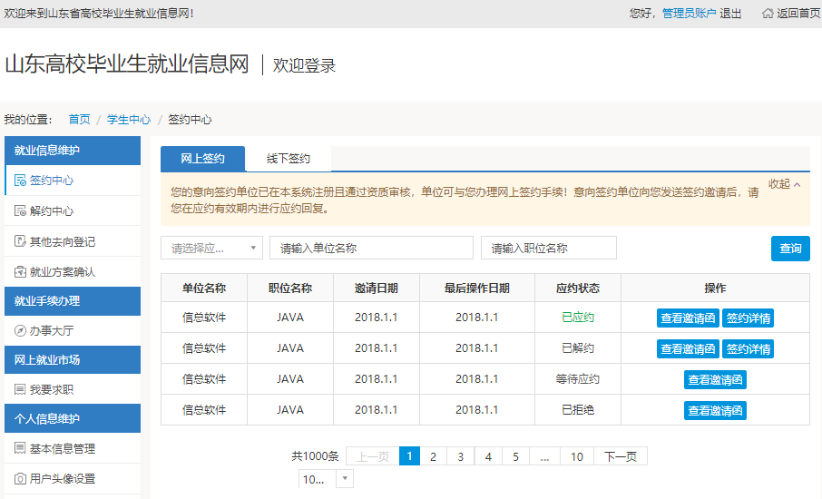Click the 就业方案确认 sidebar icon
822x499 pixels.
point(20,271)
